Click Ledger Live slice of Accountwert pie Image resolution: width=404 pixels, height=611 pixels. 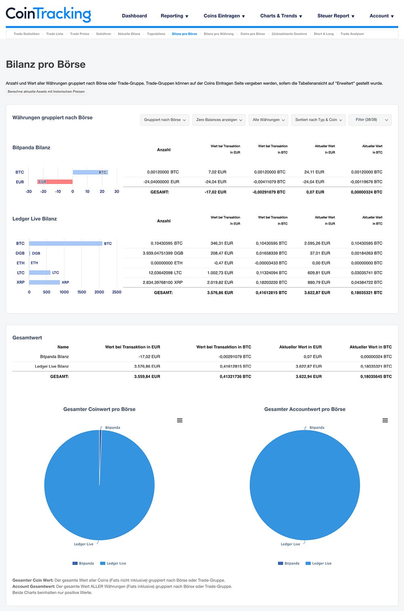point(305,485)
